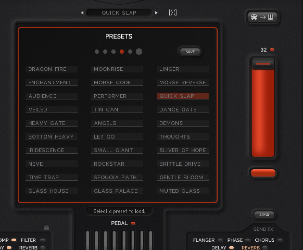Toggle the PEDAL switch
Screen dimensions: 303x250
(x=133, y=223)
